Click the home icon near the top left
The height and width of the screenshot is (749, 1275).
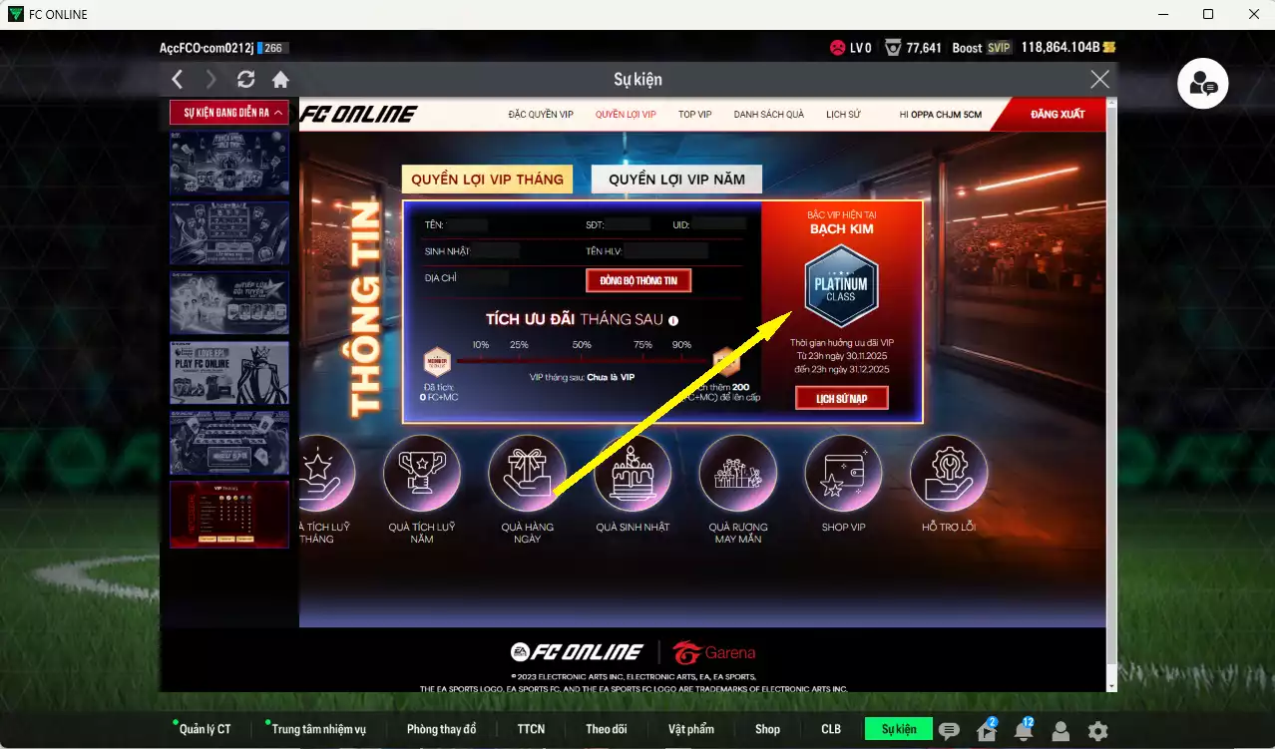pos(280,79)
